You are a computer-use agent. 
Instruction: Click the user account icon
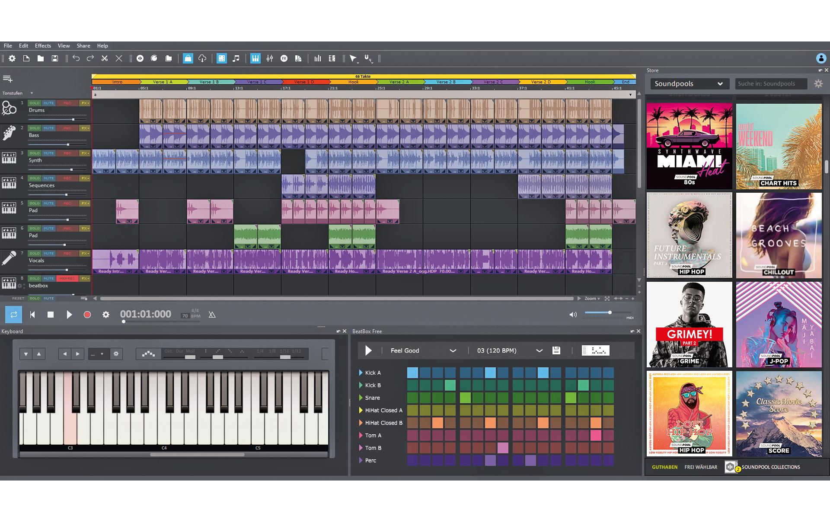[x=821, y=58]
